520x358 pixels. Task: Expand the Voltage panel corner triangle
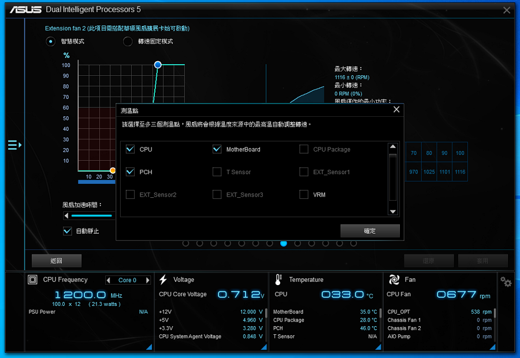(264, 346)
